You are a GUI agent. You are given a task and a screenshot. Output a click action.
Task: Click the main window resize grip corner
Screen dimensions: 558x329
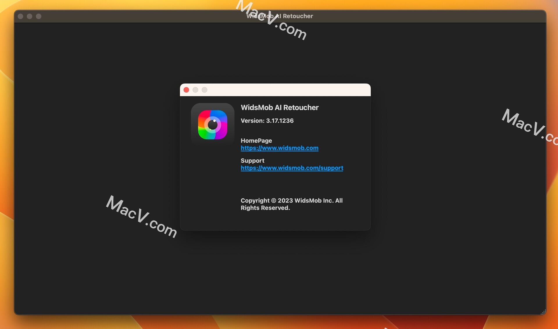(x=543, y=312)
